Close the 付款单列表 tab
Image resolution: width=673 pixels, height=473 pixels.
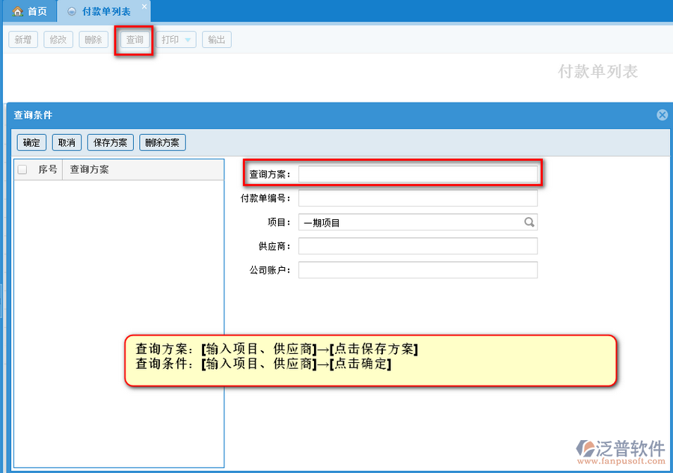(144, 7)
